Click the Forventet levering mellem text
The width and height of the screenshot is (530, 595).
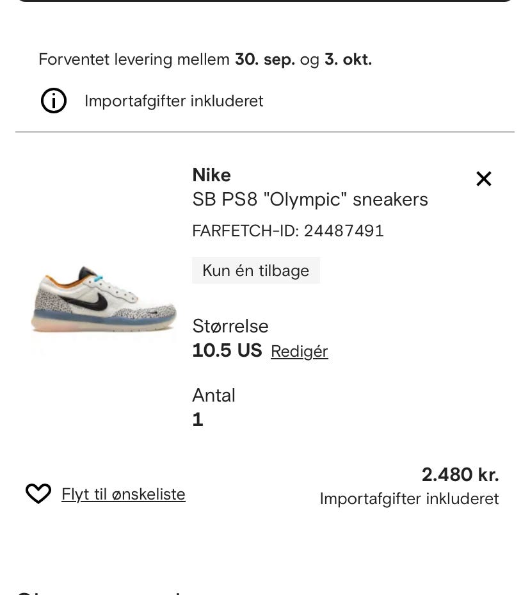tap(134, 60)
